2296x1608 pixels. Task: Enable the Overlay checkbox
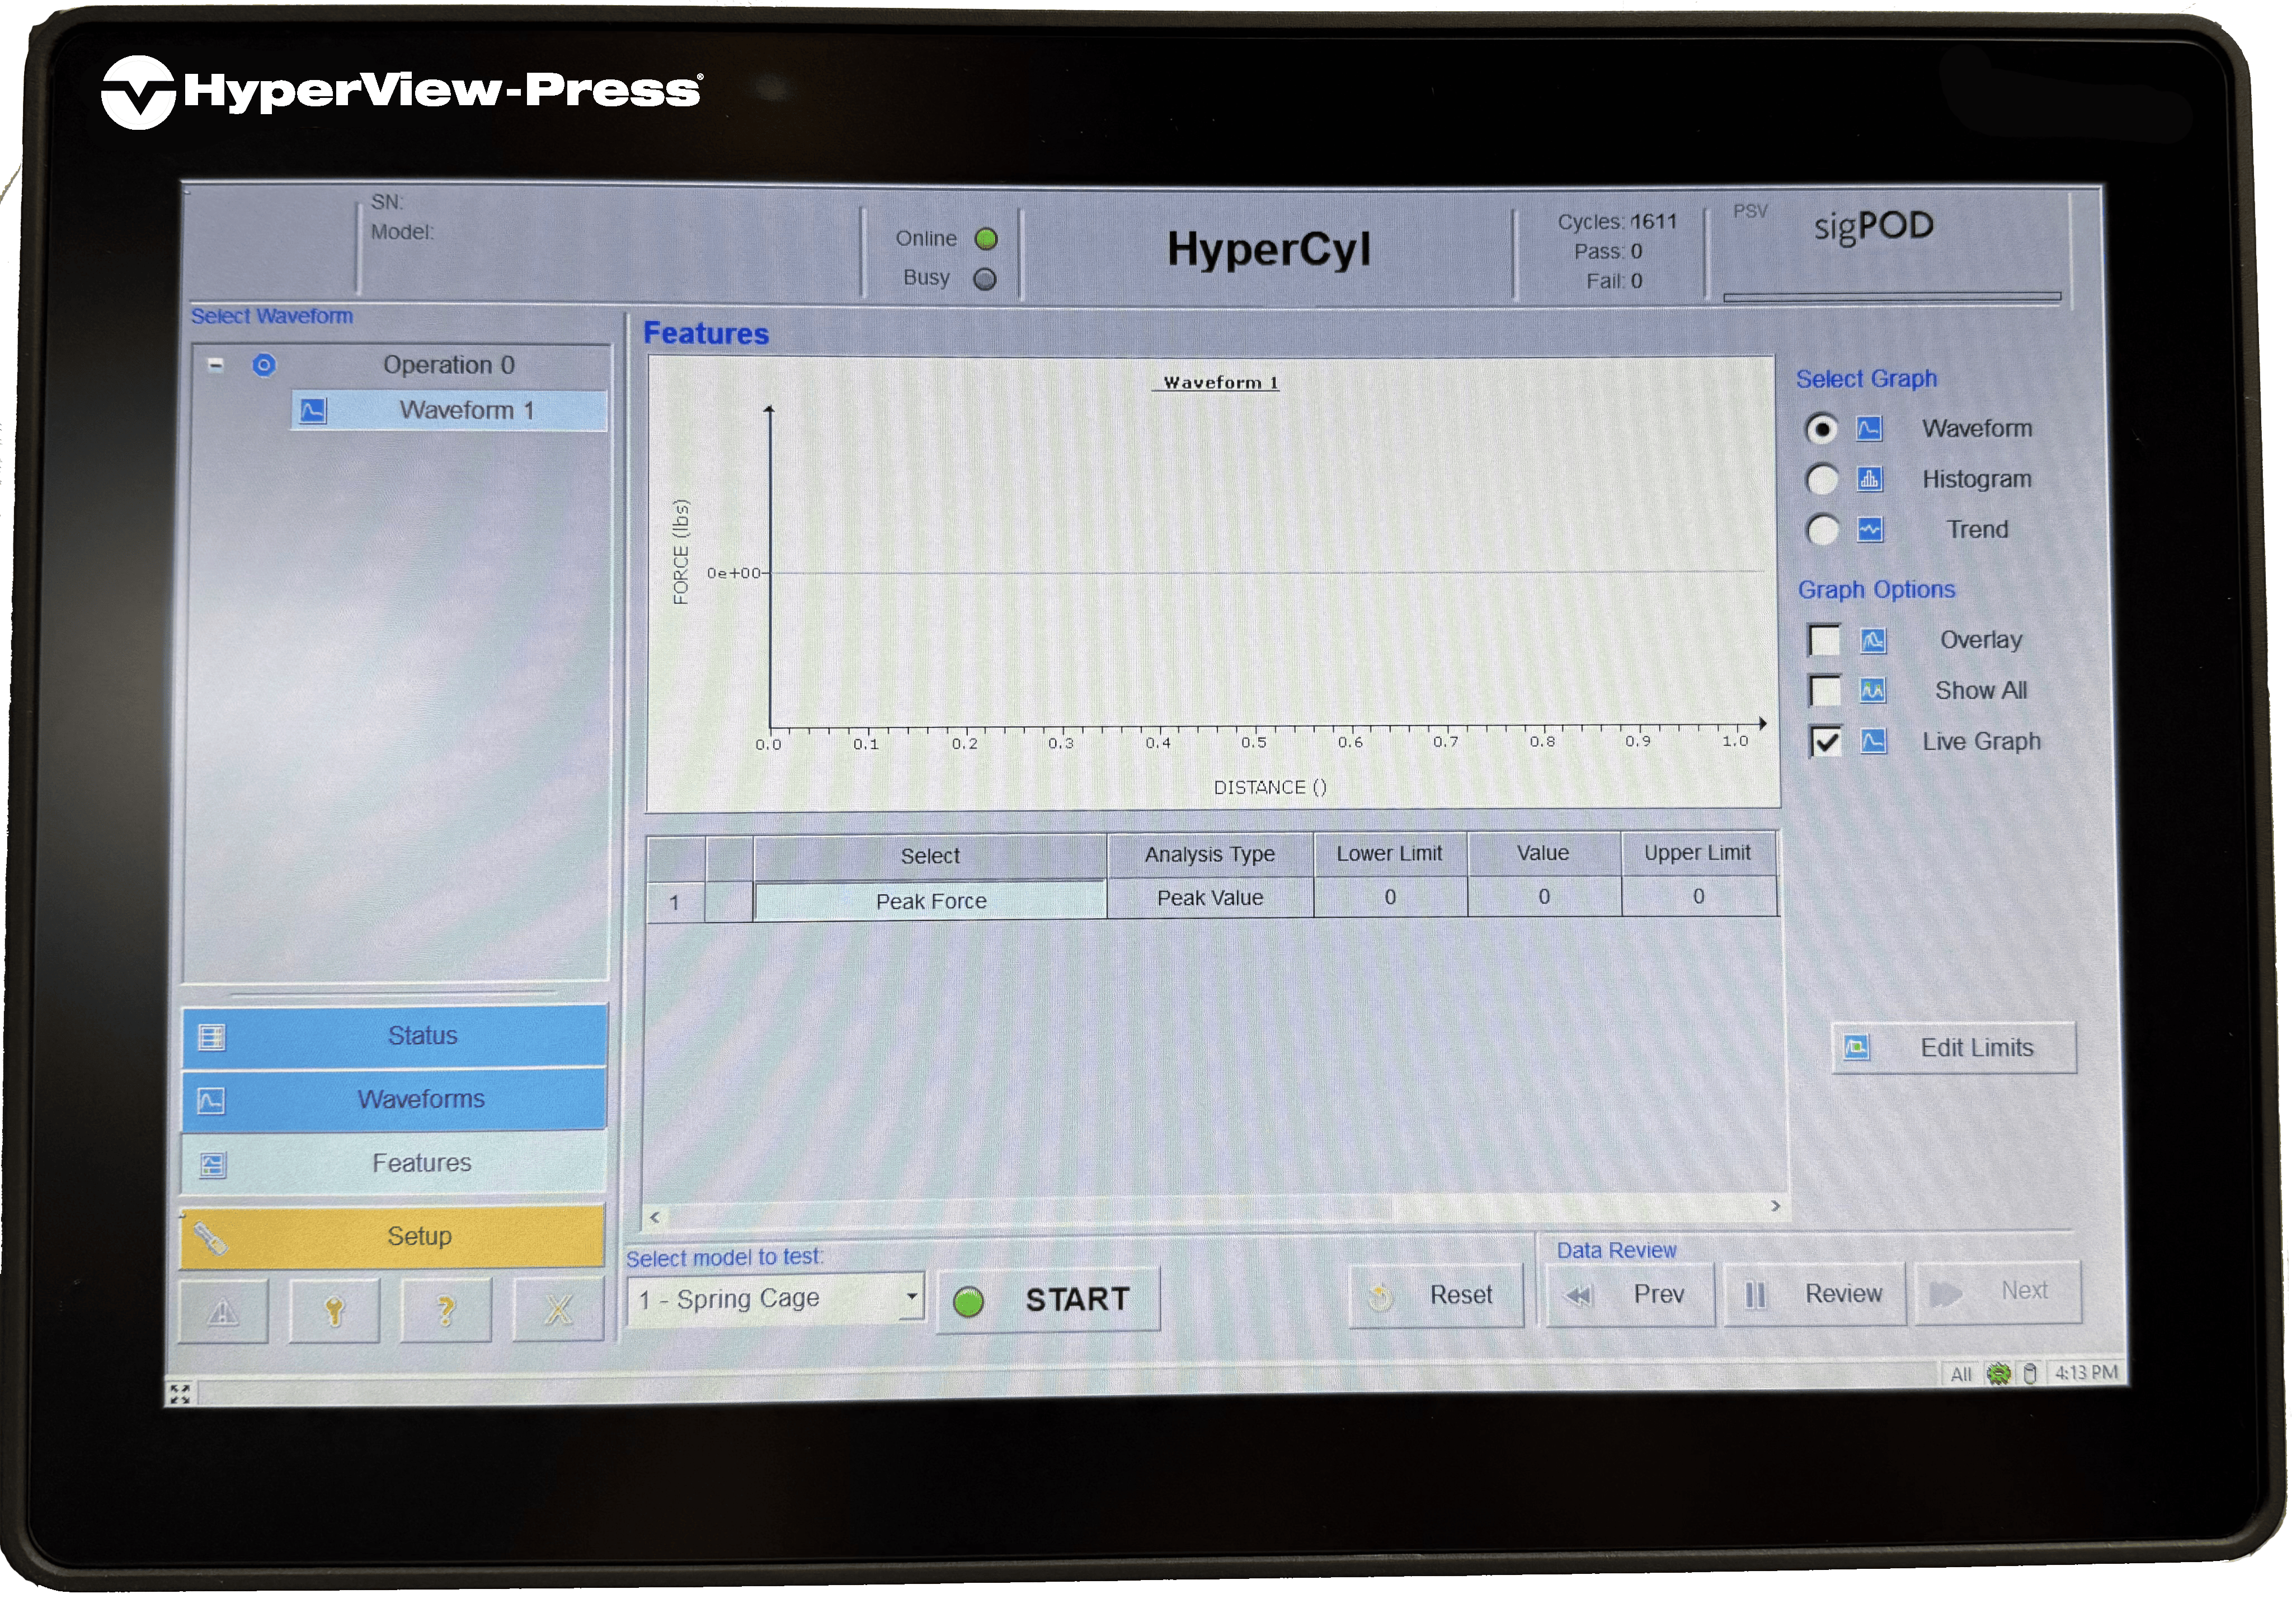[x=1825, y=641]
